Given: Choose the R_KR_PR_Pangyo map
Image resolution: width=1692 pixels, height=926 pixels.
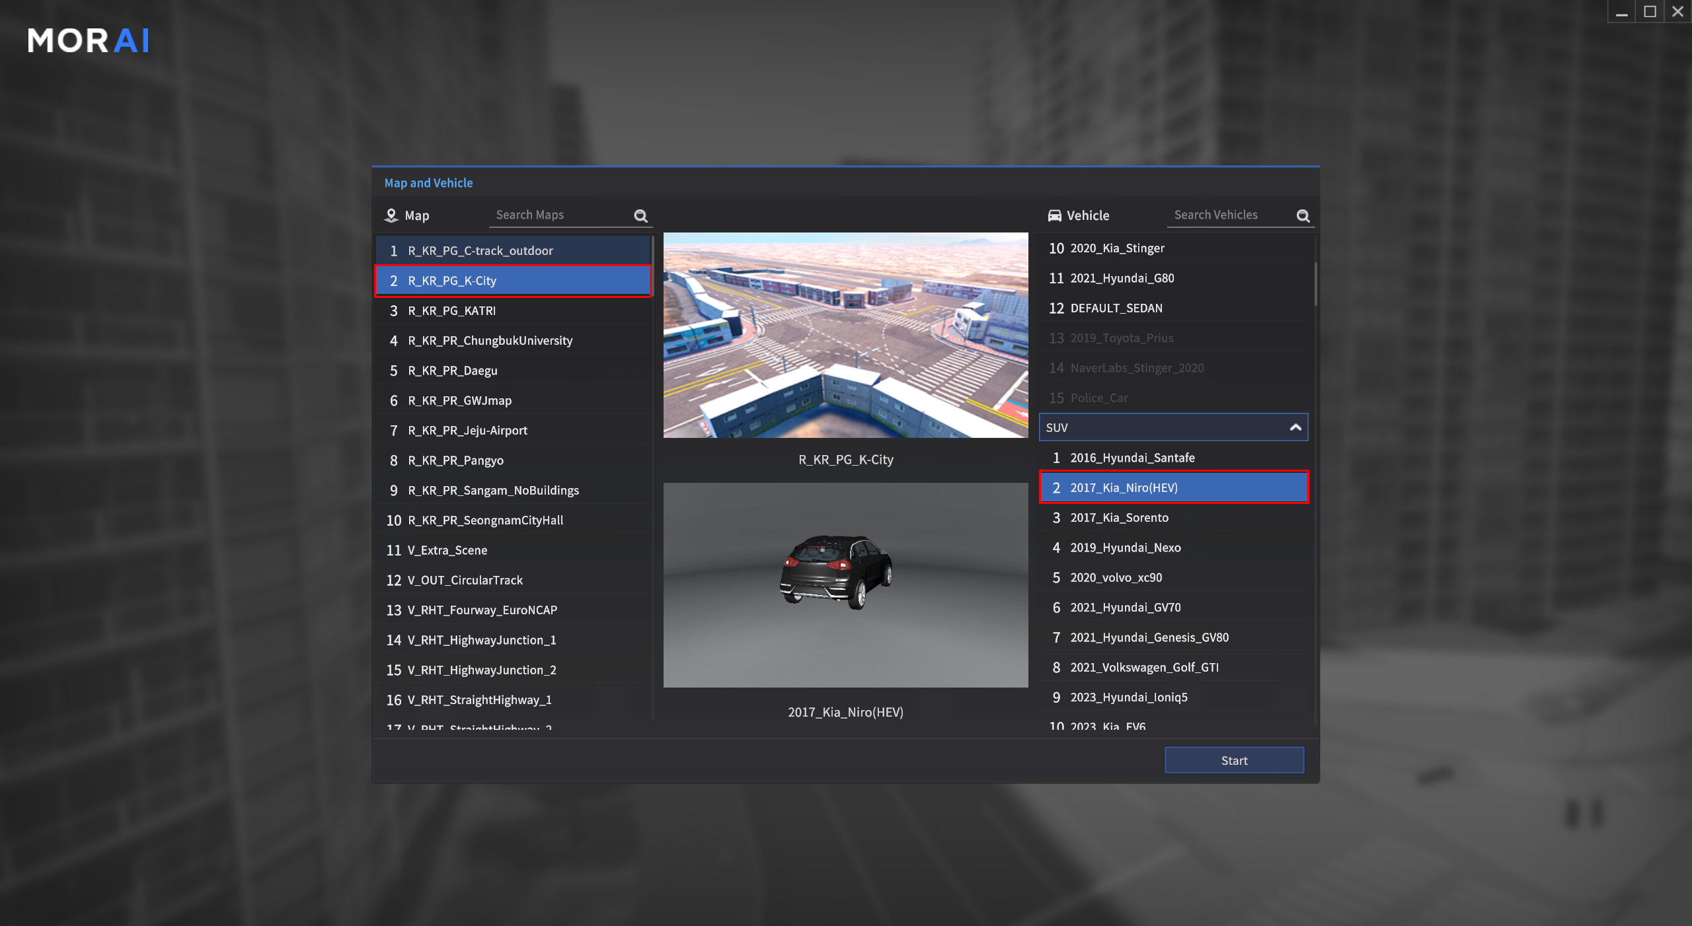Looking at the screenshot, I should coord(455,460).
